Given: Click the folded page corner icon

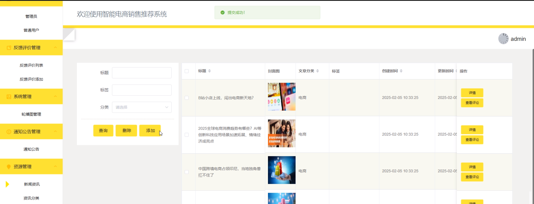Looking at the screenshot, I should point(69,34).
